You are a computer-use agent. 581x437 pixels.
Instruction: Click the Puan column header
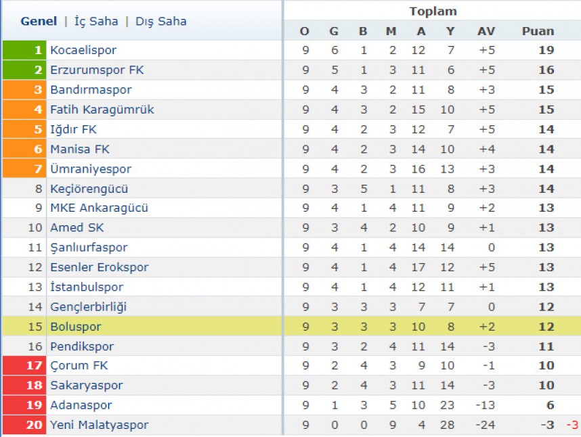(538, 31)
